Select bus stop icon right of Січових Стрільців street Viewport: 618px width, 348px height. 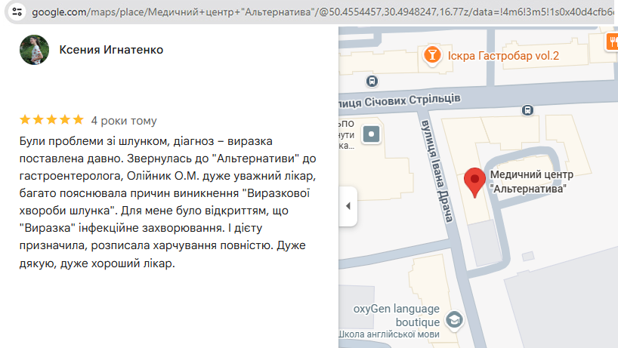click(x=527, y=109)
